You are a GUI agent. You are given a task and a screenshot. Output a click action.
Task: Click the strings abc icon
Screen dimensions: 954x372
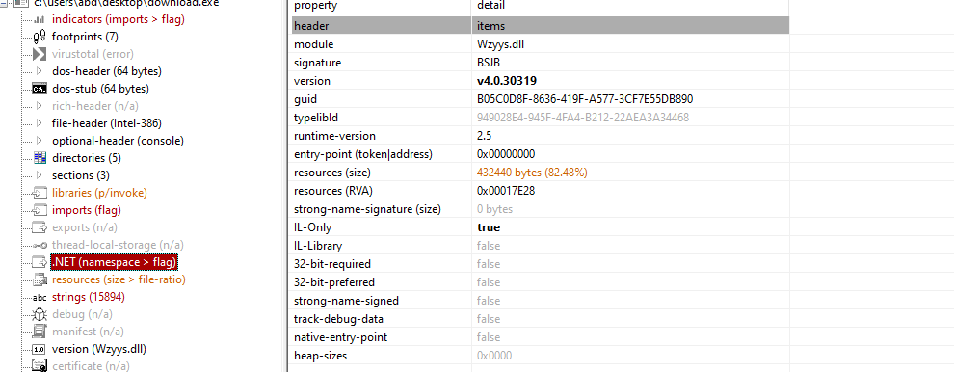point(39,297)
